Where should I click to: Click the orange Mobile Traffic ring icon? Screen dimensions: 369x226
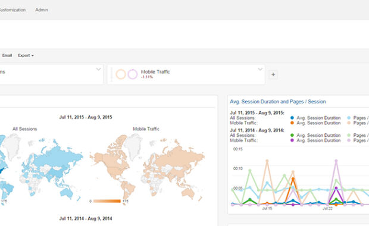point(121,74)
